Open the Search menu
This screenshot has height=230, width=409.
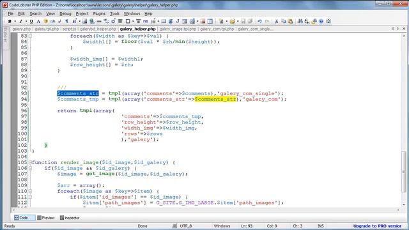pyautogui.click(x=36, y=13)
